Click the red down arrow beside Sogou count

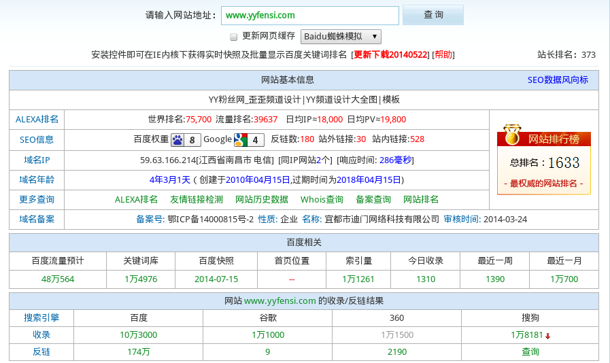pyautogui.click(x=547, y=336)
